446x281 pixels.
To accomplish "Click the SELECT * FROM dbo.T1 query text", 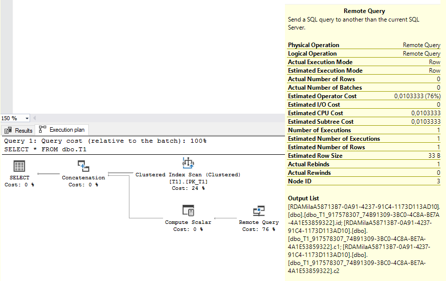I will (45, 149).
